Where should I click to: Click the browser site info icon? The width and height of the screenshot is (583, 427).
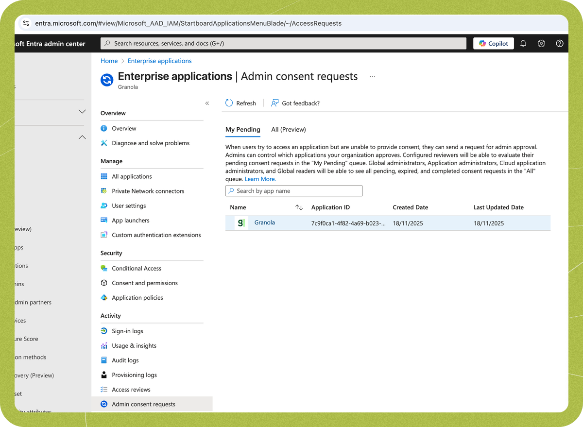(x=26, y=23)
